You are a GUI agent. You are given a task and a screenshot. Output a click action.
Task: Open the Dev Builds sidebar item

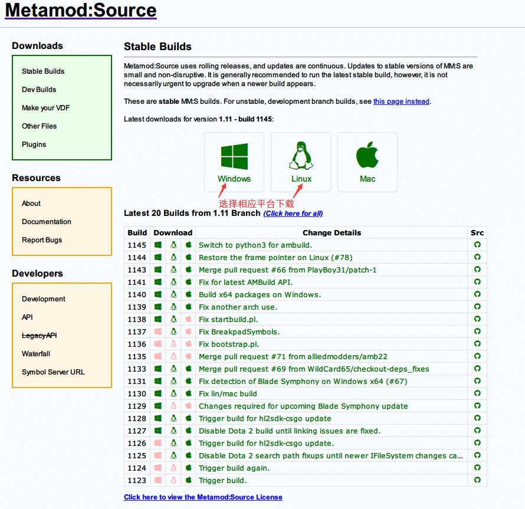click(39, 90)
